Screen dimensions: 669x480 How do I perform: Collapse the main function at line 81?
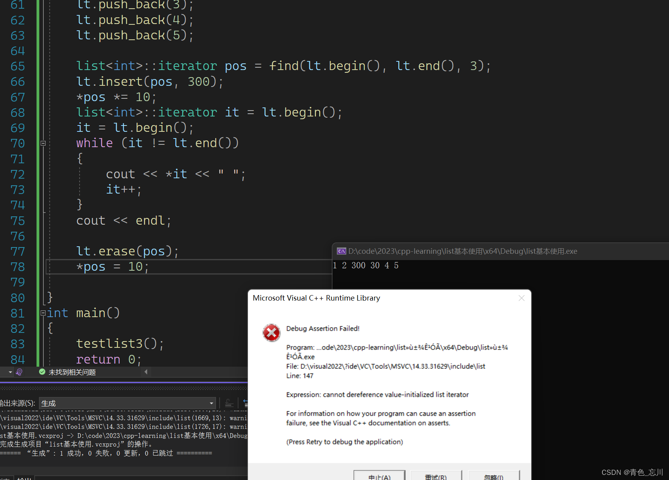coord(43,313)
